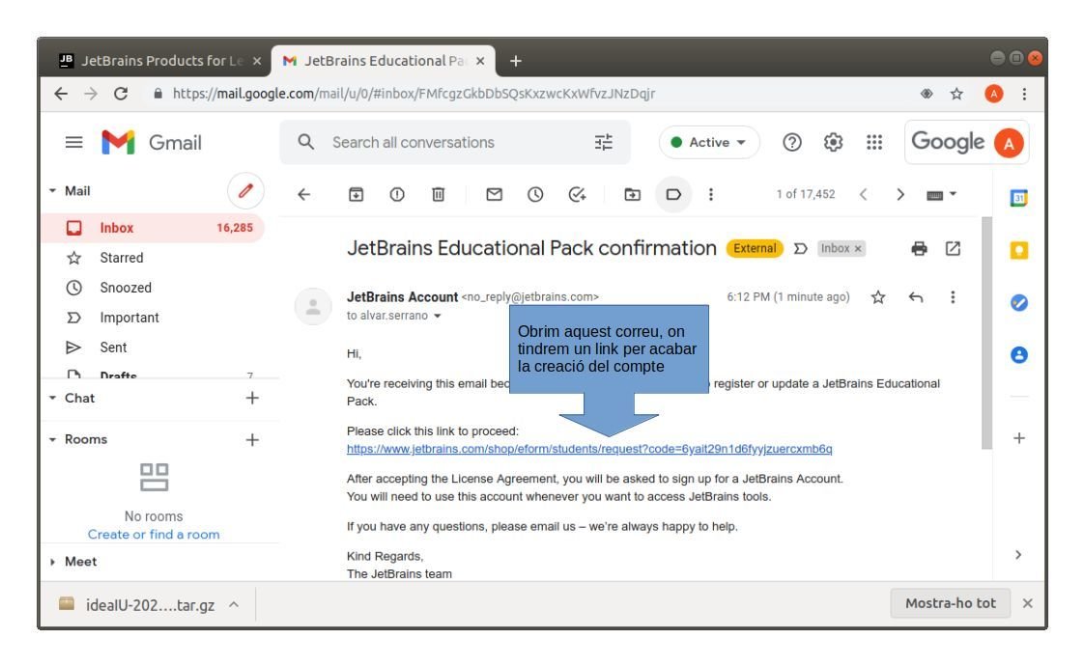Image resolution: width=1085 pixels, height=667 pixels.
Task: Go to the older conversation arrow
Action: (900, 195)
